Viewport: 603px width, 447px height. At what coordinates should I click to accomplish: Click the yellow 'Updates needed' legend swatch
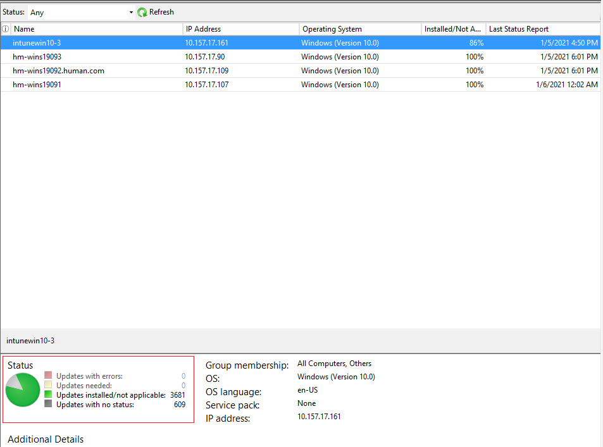[49, 384]
